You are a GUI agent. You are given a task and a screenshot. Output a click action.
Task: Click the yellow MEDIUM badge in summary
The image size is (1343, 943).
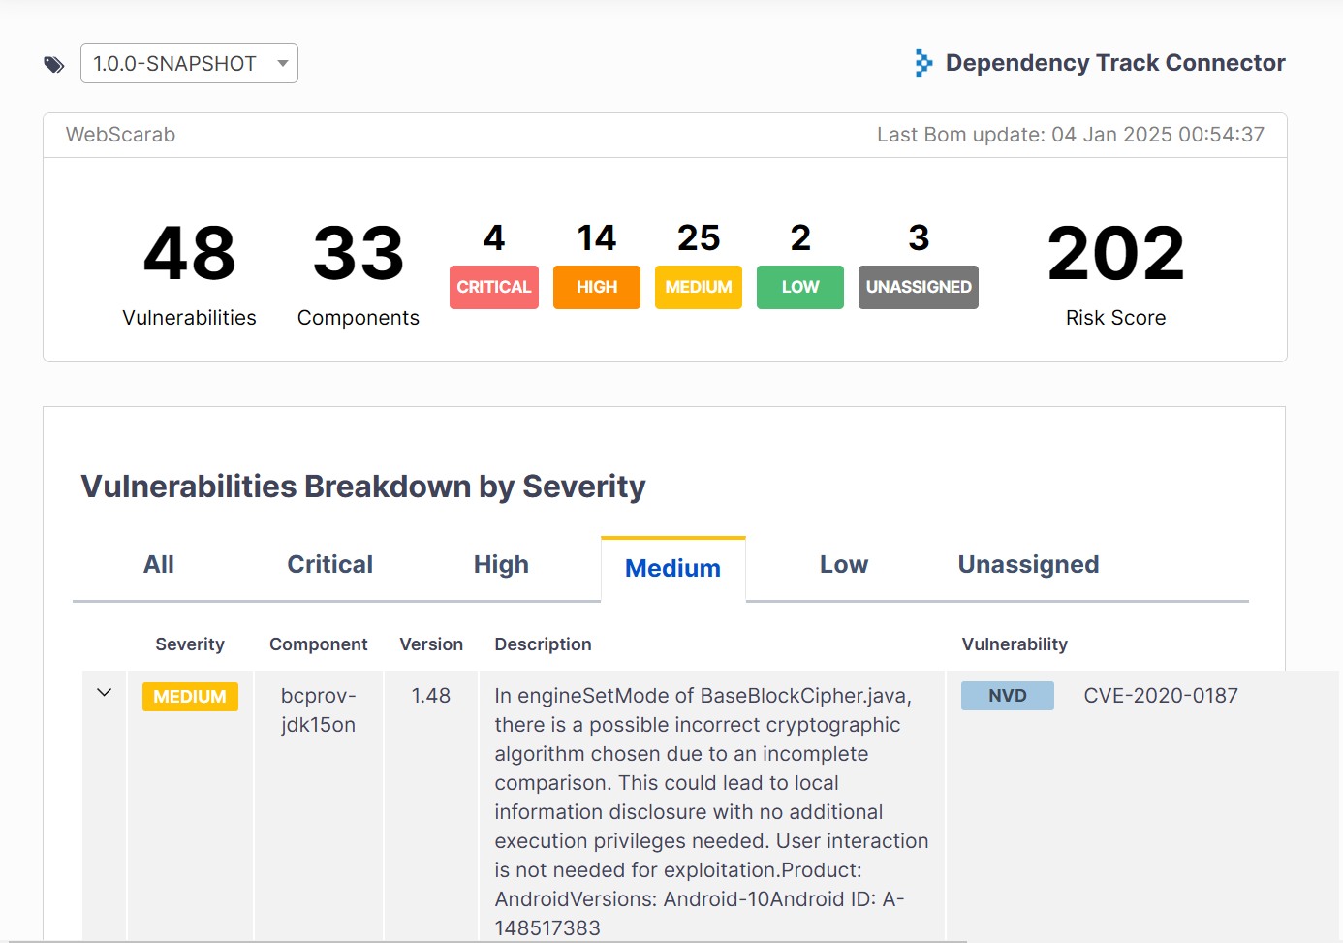point(699,288)
